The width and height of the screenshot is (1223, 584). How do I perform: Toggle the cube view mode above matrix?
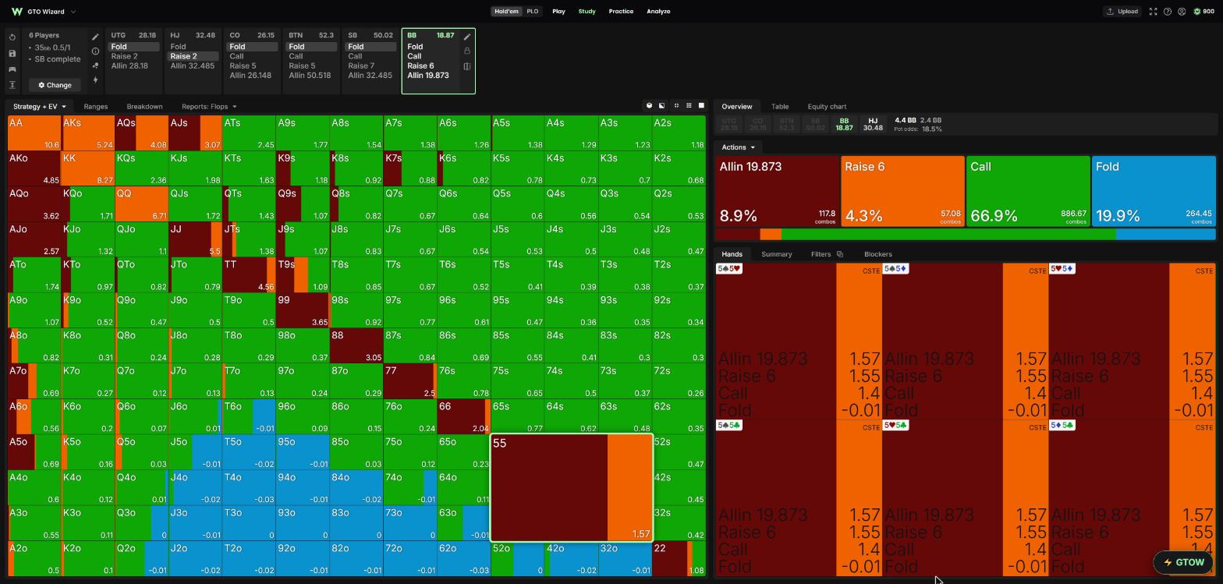tap(649, 106)
